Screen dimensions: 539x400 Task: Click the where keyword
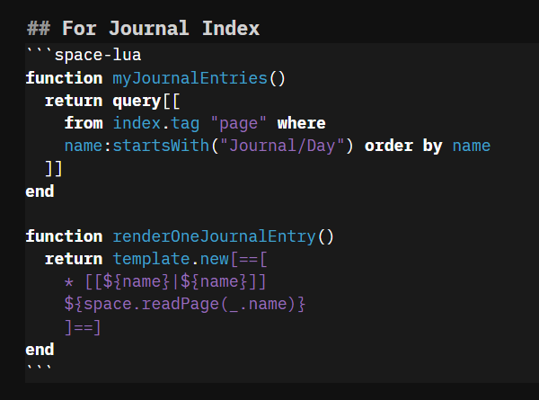301,122
